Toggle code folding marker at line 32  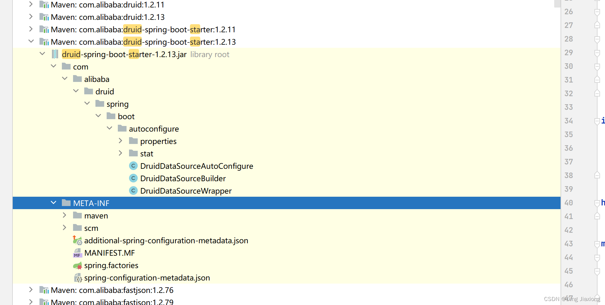pyautogui.click(x=597, y=94)
